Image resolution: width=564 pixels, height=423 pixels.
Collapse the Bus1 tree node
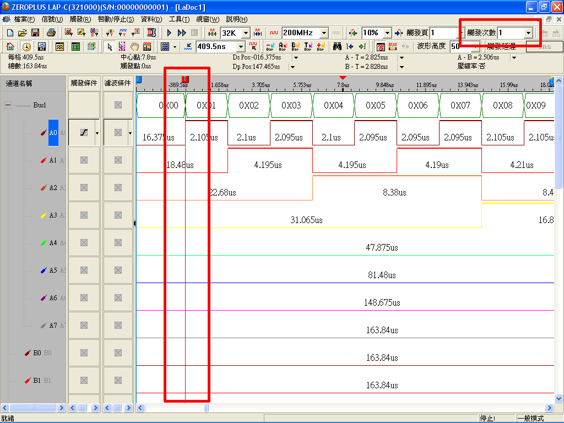pyautogui.click(x=8, y=105)
